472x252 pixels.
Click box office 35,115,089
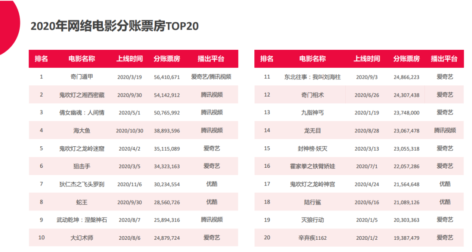(167, 148)
